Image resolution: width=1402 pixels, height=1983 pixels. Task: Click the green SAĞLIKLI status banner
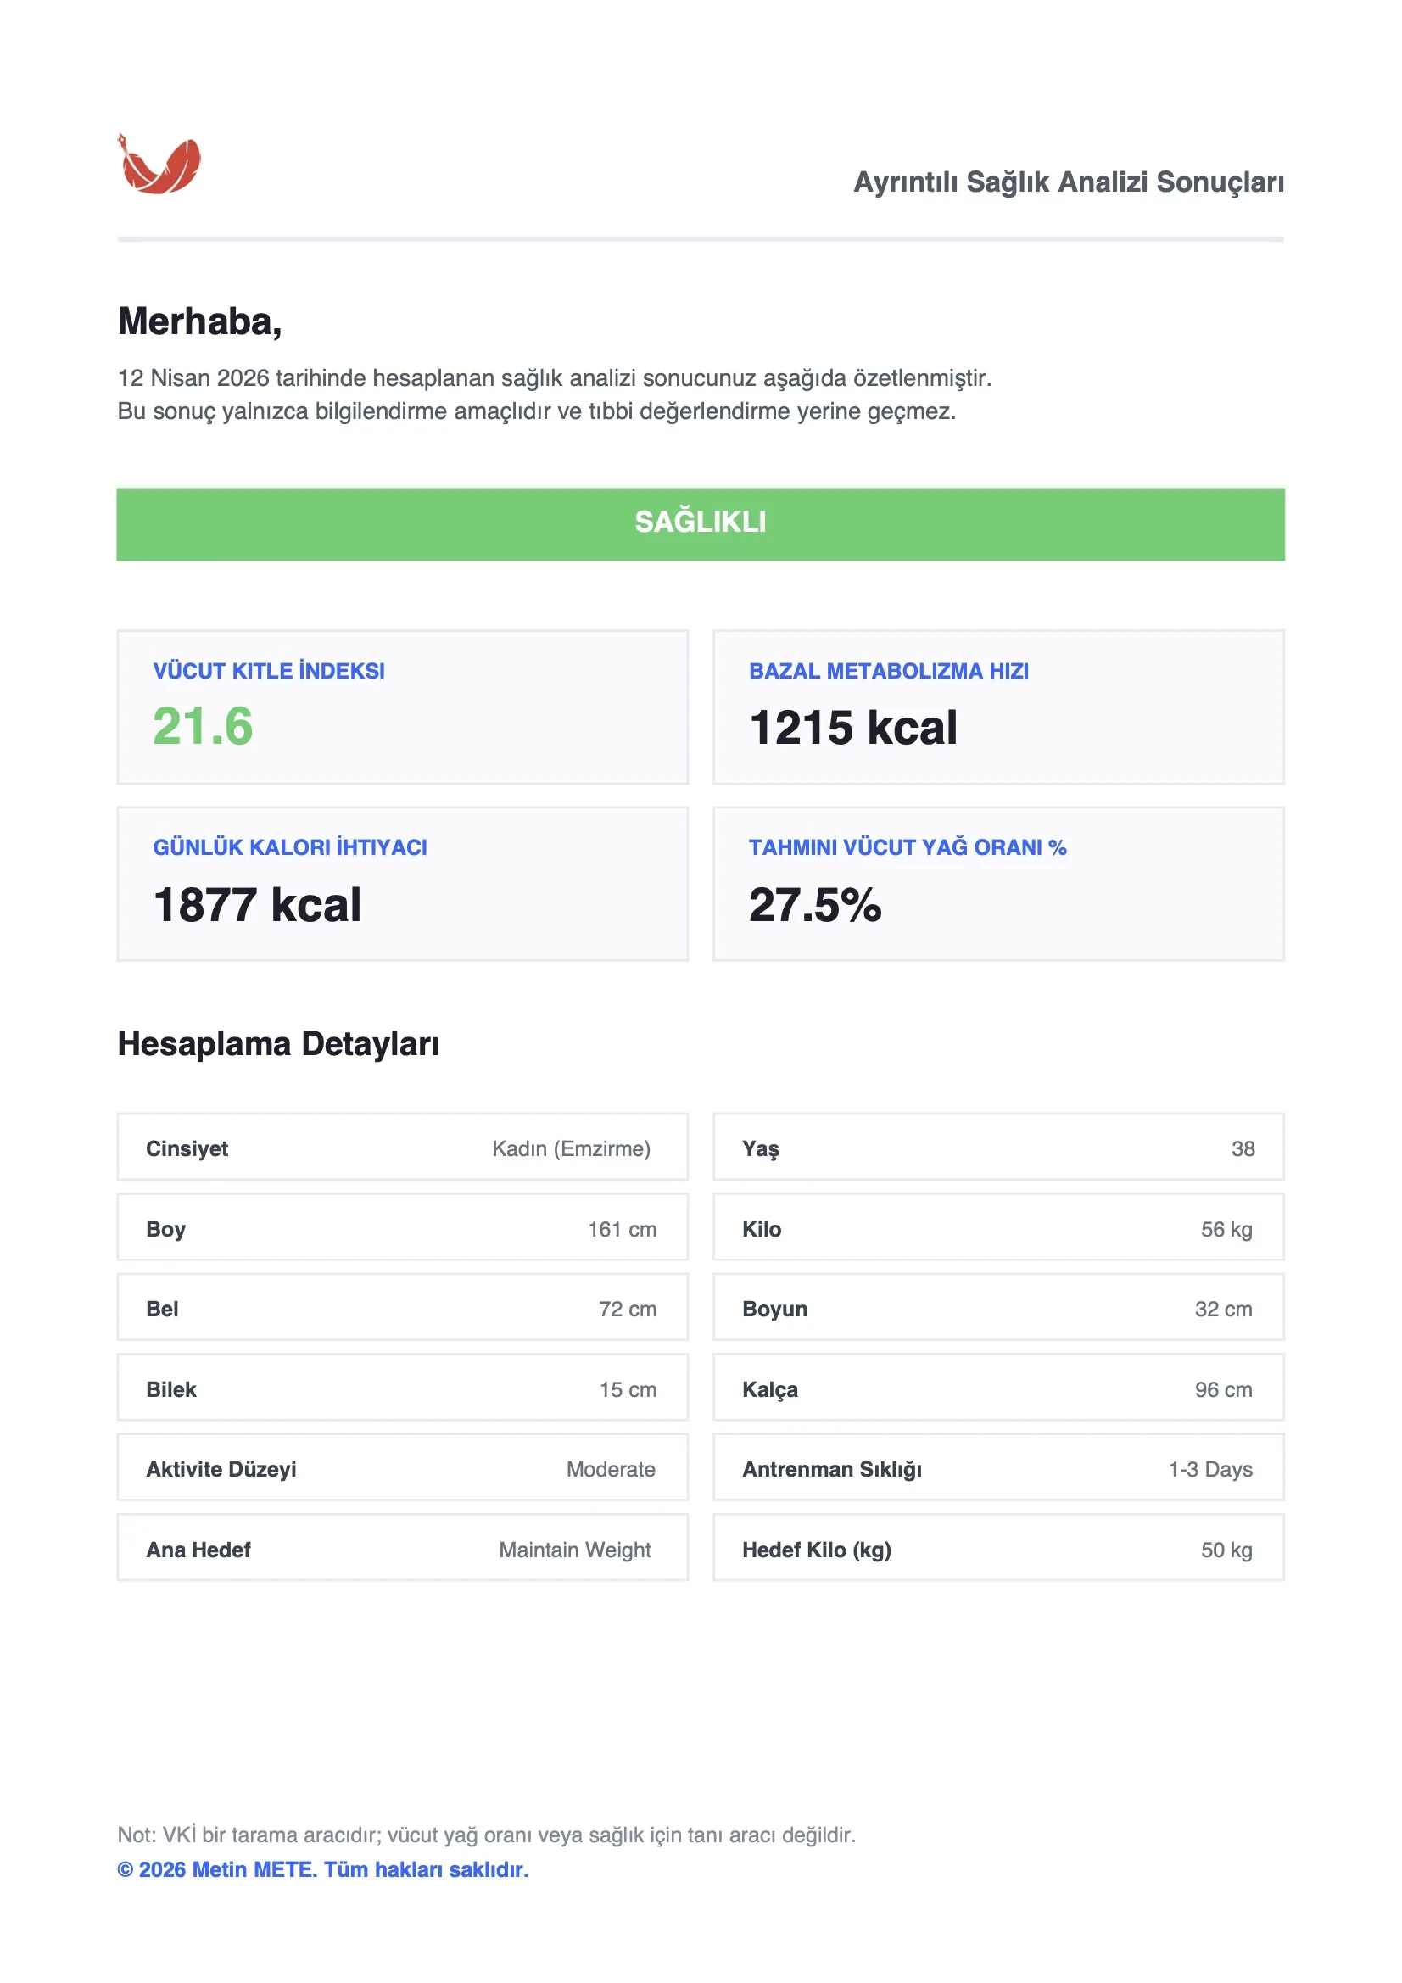[x=700, y=524]
